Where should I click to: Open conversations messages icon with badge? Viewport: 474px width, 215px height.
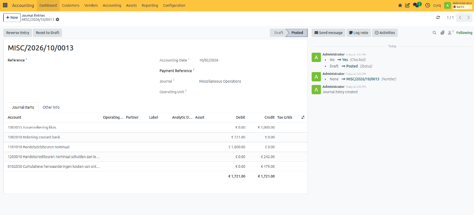[417, 5]
